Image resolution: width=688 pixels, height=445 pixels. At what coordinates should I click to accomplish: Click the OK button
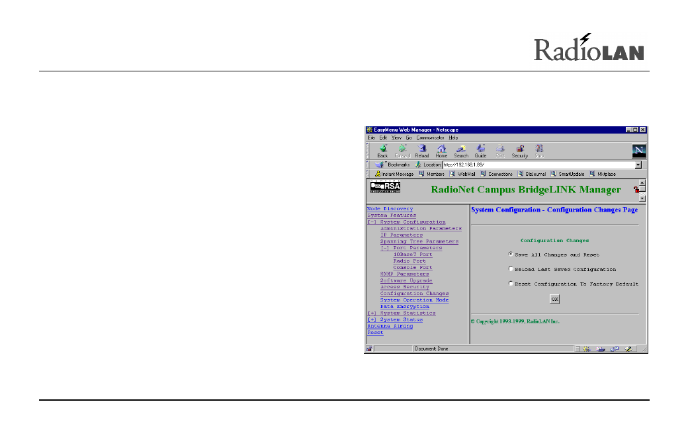[554, 299]
